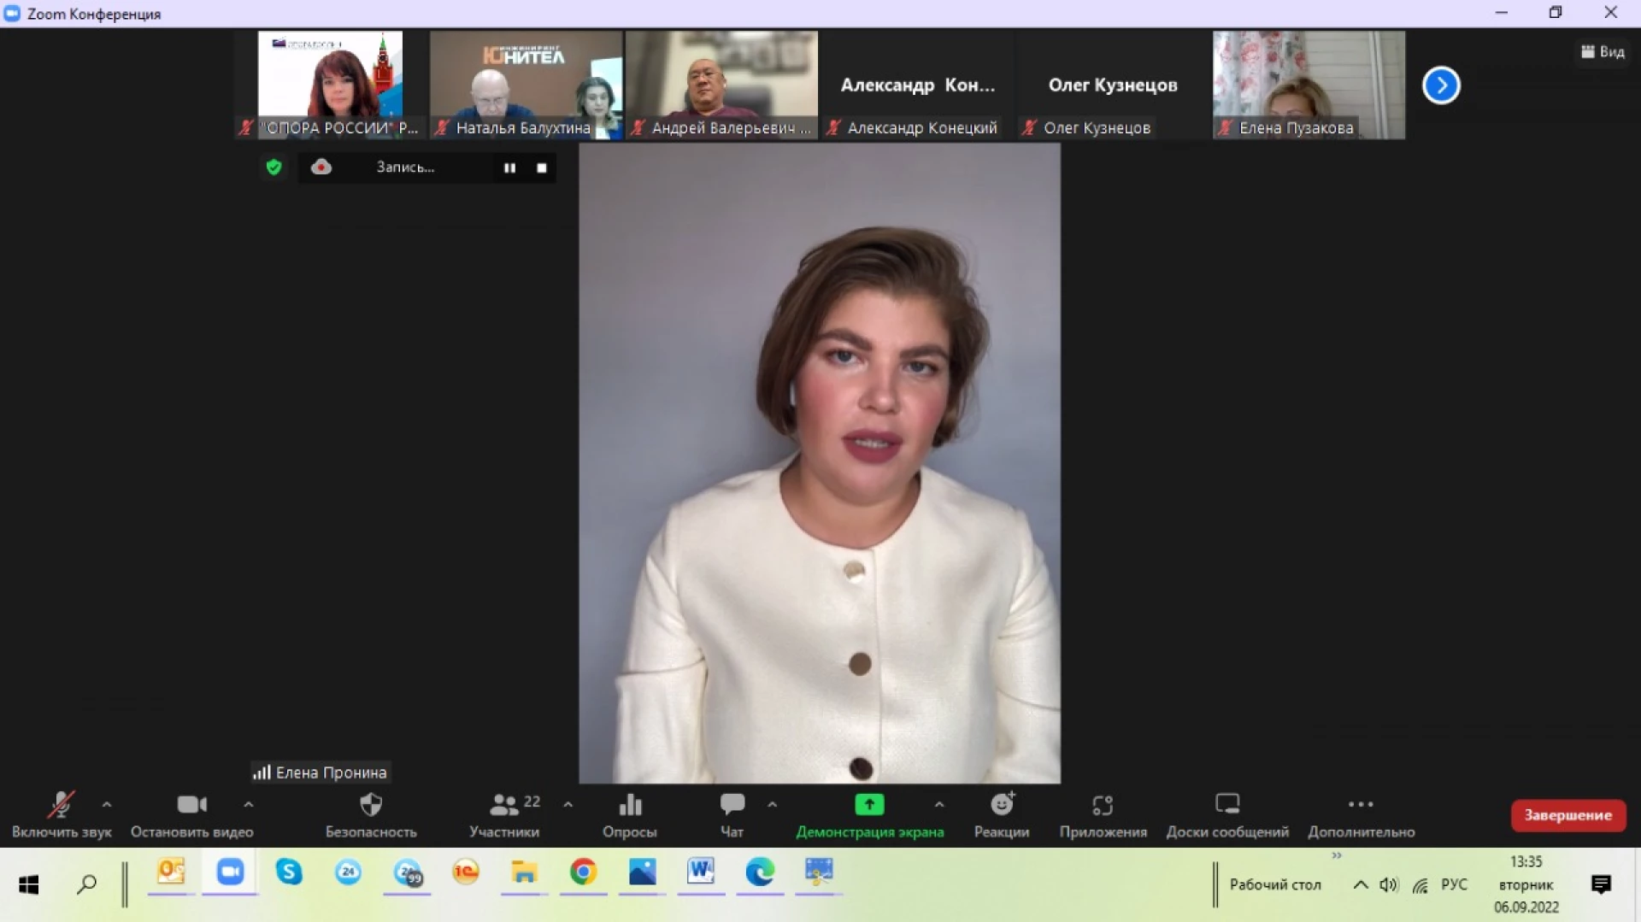
Task: Select Елена Пузакова video thumbnail
Action: pyautogui.click(x=1309, y=85)
